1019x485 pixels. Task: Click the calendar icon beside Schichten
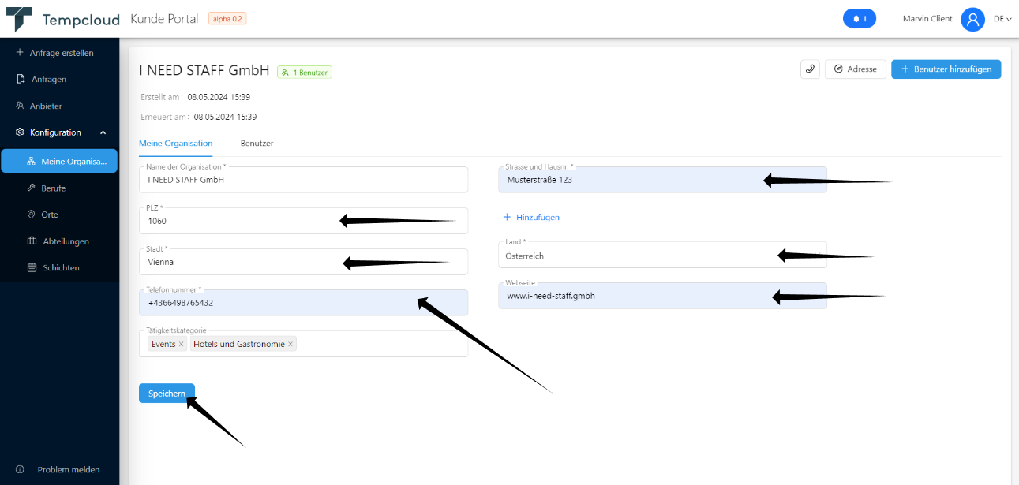click(32, 267)
